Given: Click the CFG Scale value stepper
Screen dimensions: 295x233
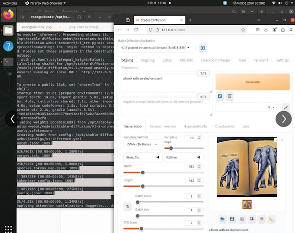Looking at the screenshot, I should [x=199, y=223].
